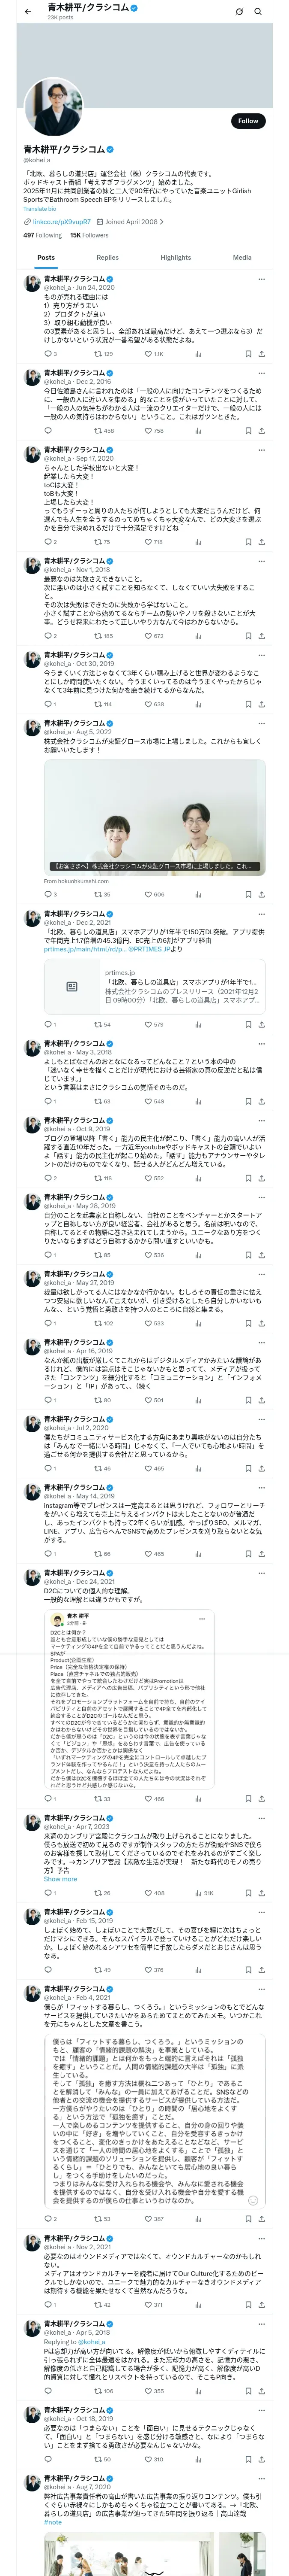Bookmark the Dec 2, 2016 post
Image resolution: width=289 pixels, height=2576 pixels.
[248, 431]
